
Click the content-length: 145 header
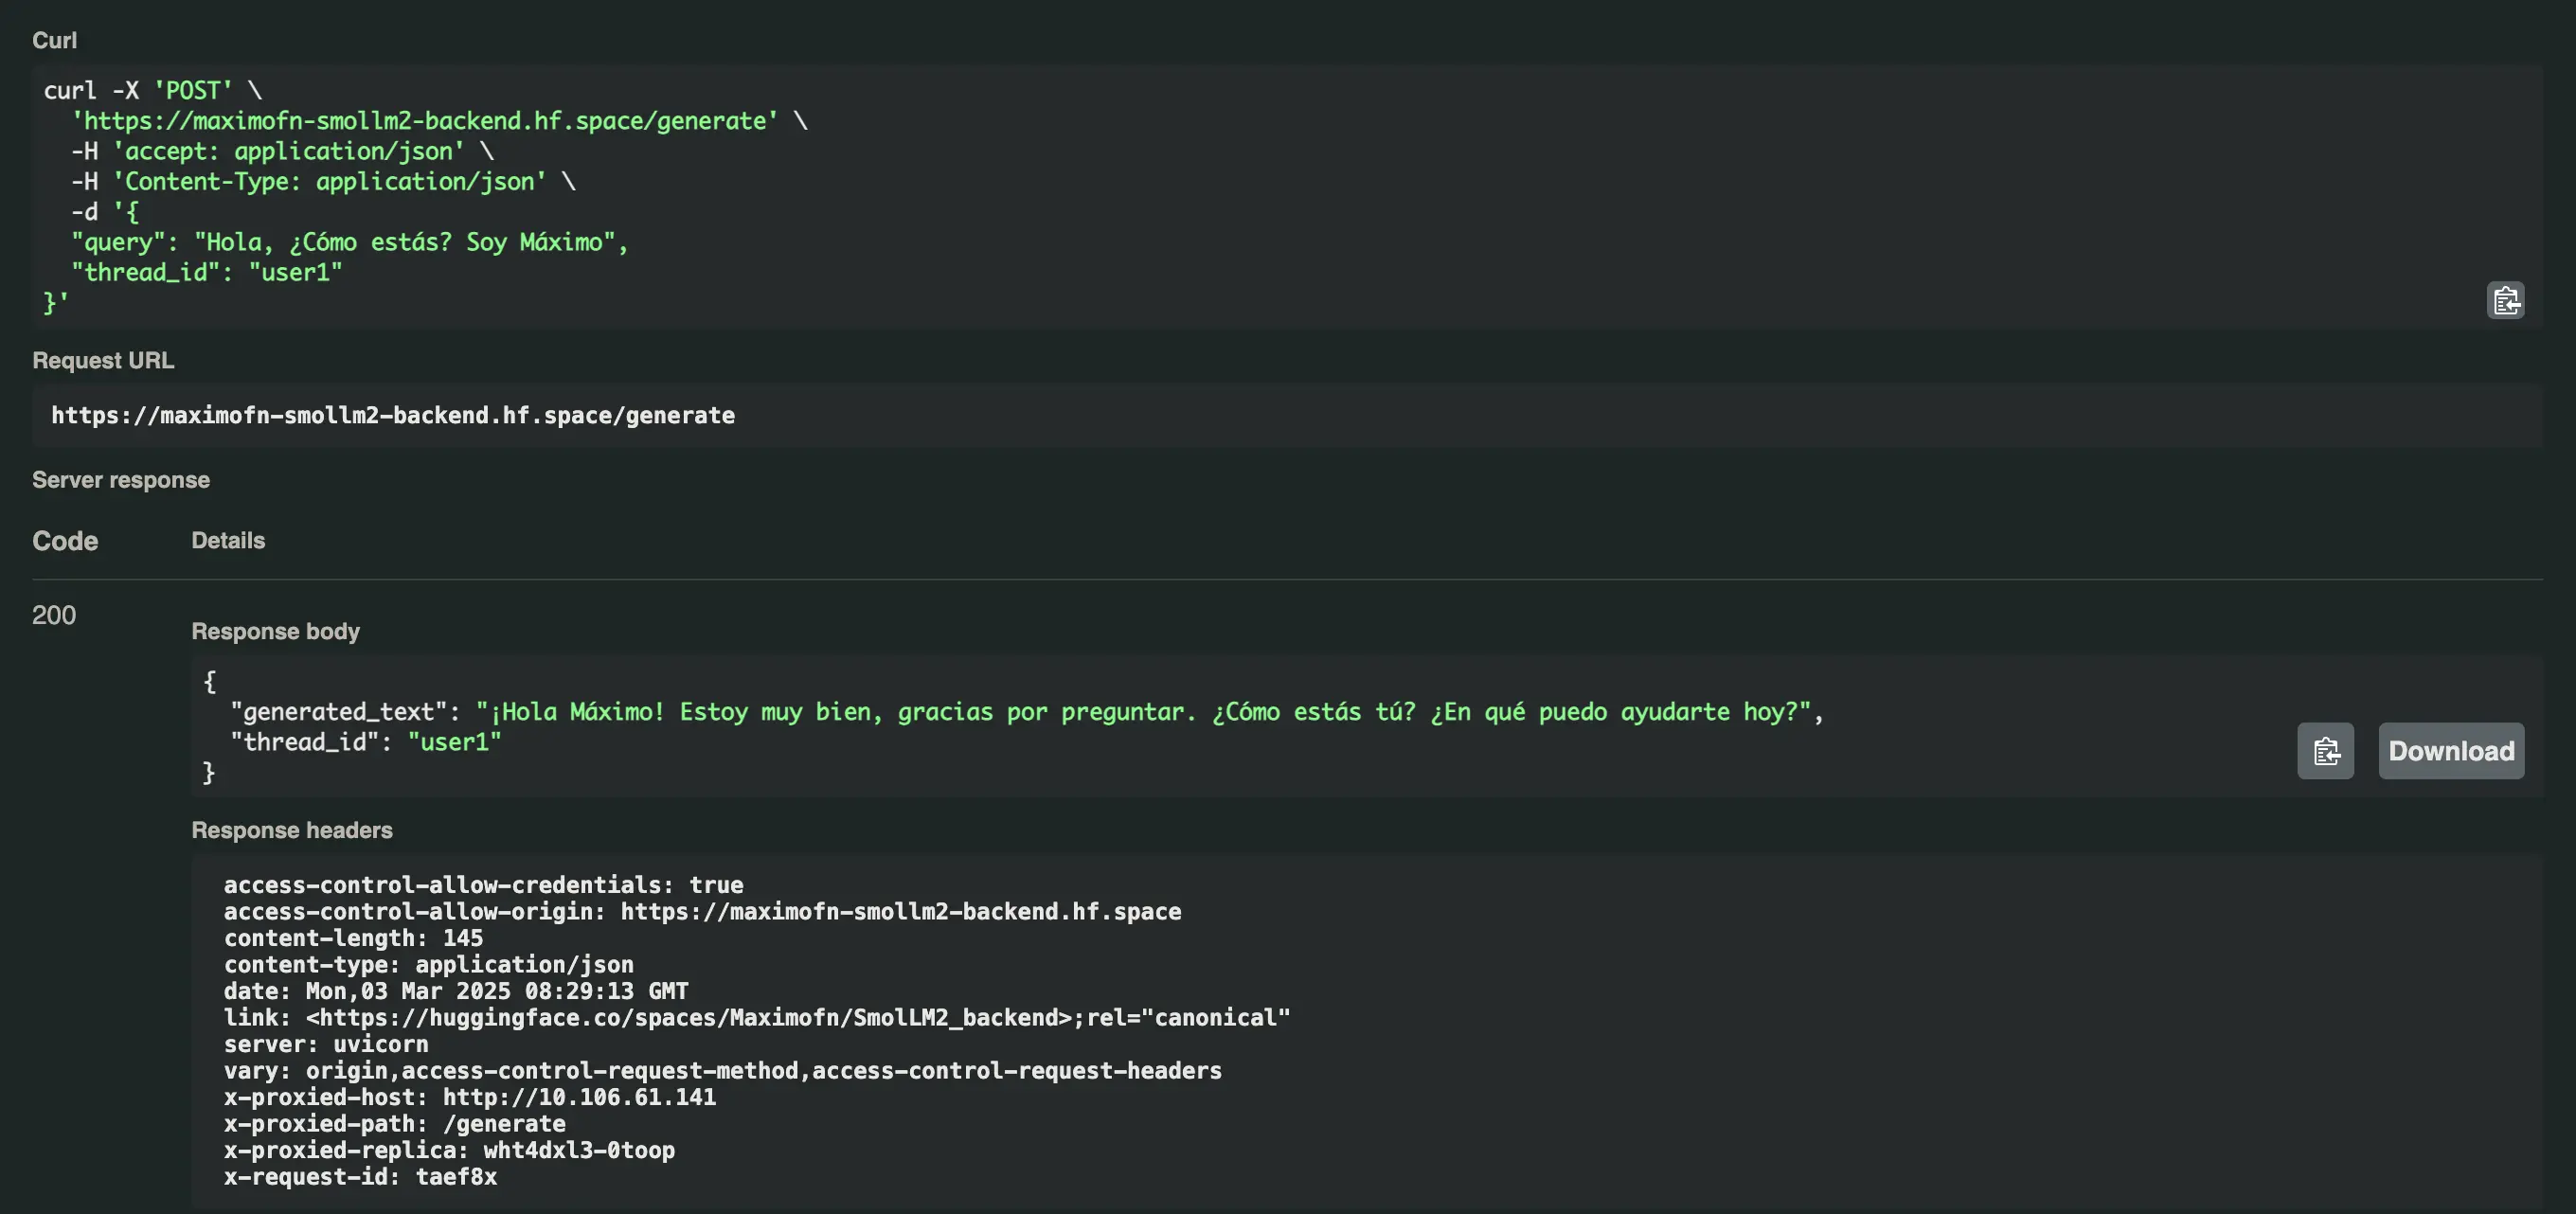pyautogui.click(x=353, y=938)
